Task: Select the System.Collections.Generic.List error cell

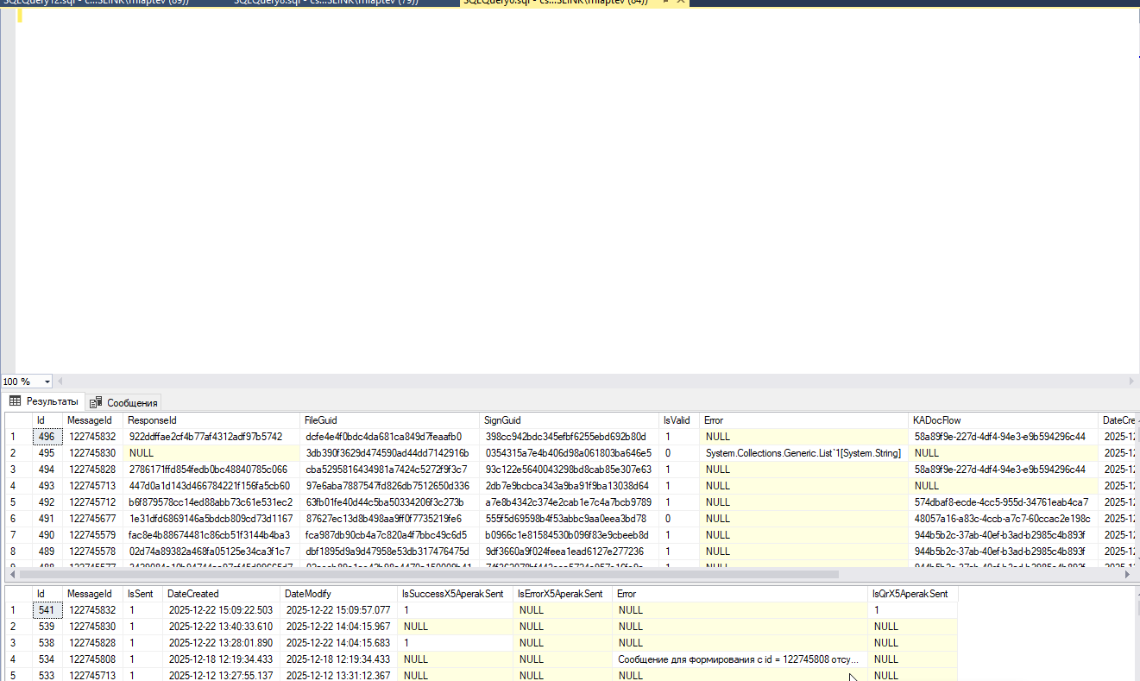Action: (804, 453)
